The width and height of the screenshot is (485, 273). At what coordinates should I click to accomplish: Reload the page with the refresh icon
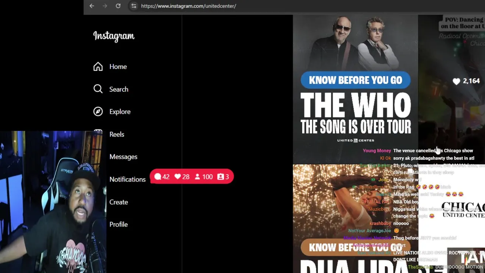[118, 6]
